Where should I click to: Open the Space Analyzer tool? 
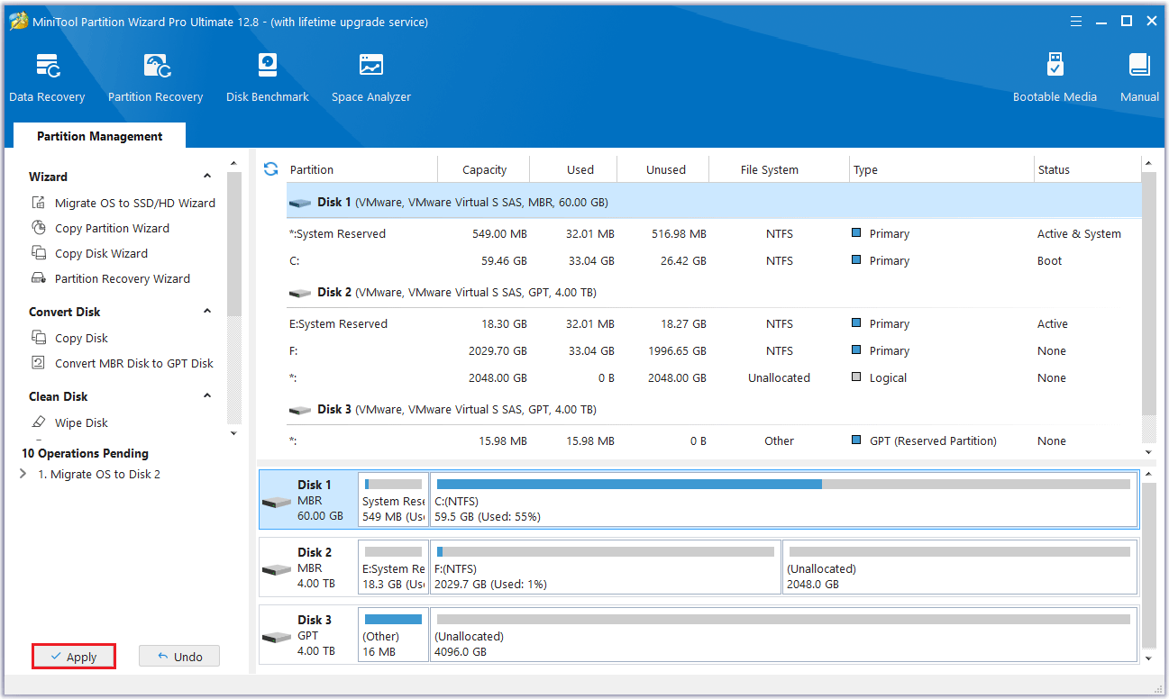click(370, 78)
